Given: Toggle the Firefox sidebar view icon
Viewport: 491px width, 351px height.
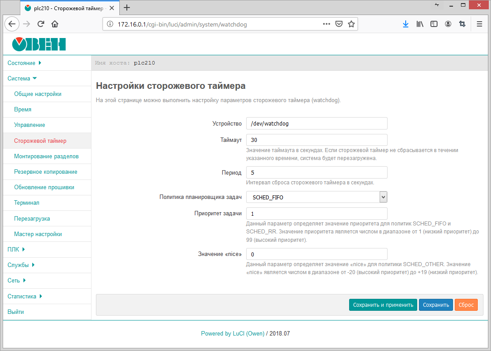Looking at the screenshot, I should tap(434, 24).
